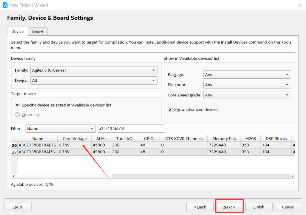Expand the Device dropdown set to All

tap(93, 81)
